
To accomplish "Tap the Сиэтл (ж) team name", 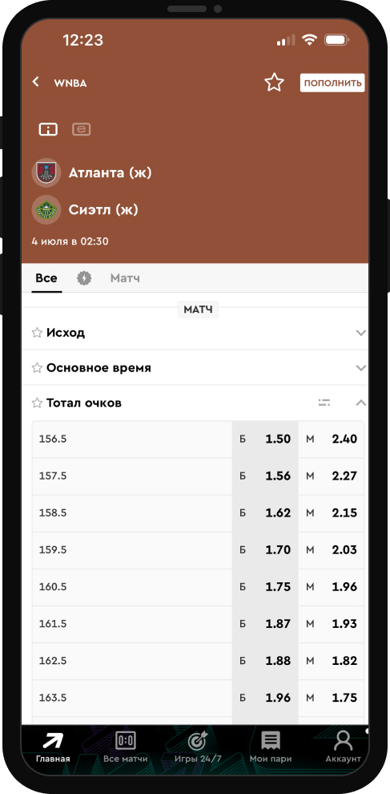I will 103,209.
